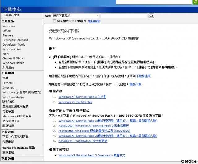Click the 系列產品 section heading
Screen dimensions: 198x164
pos(8,21)
